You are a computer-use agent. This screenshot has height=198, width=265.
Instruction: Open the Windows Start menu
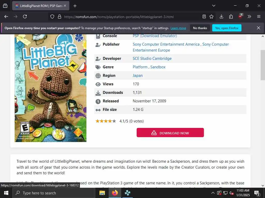(x=6, y=193)
